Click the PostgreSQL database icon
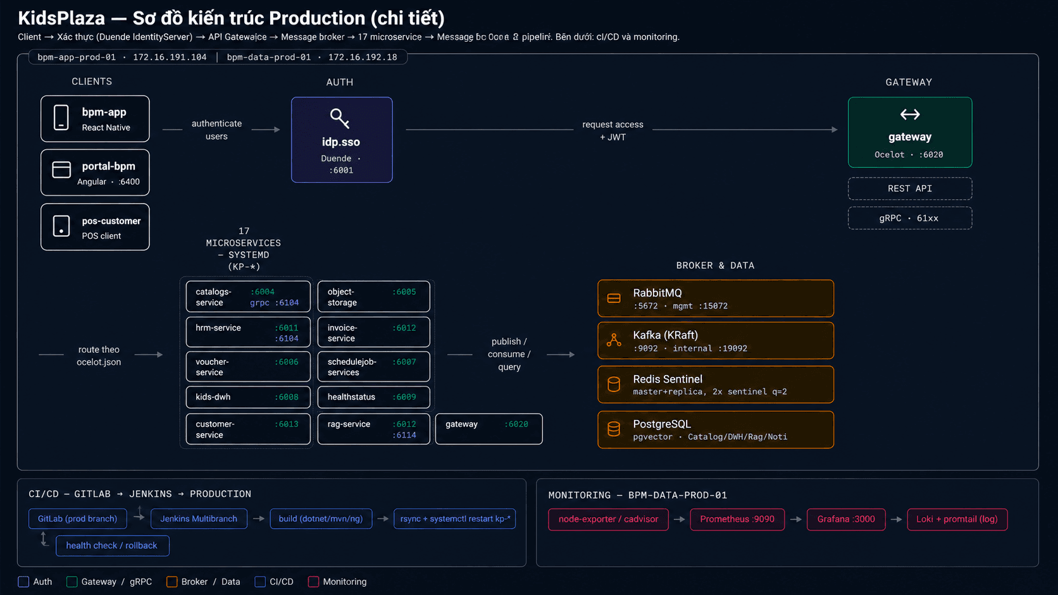 click(x=614, y=429)
